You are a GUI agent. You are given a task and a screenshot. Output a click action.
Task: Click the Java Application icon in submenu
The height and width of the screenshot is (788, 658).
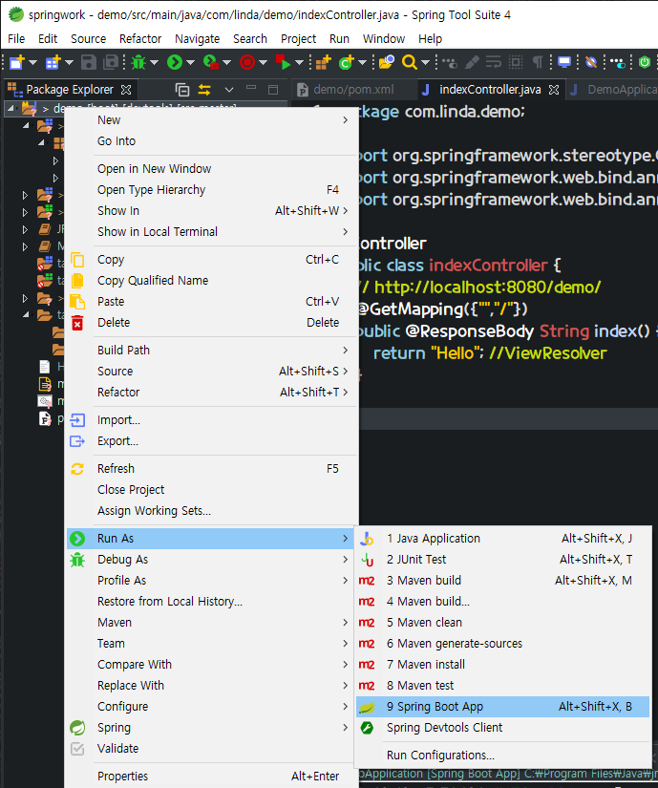tap(367, 539)
